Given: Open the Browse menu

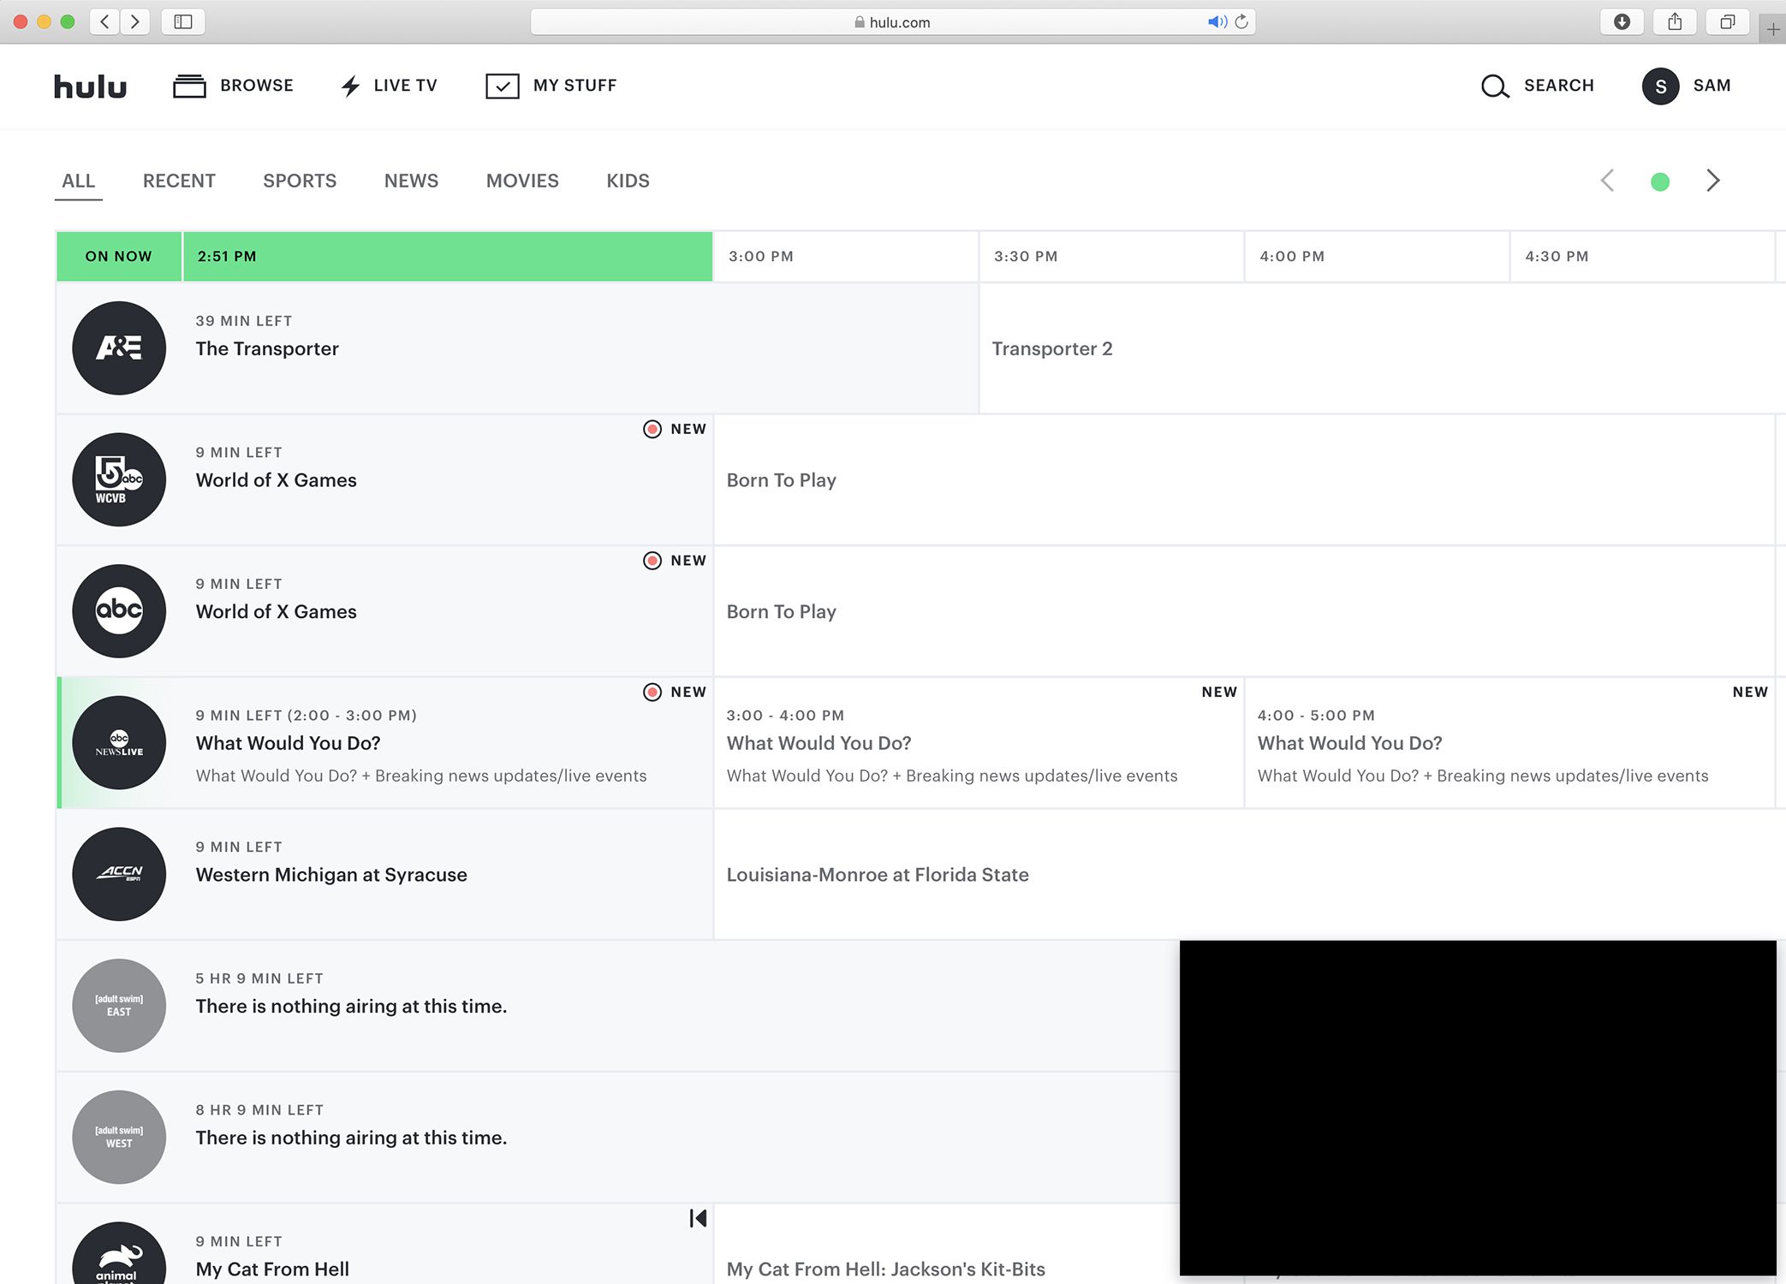Looking at the screenshot, I should [233, 86].
